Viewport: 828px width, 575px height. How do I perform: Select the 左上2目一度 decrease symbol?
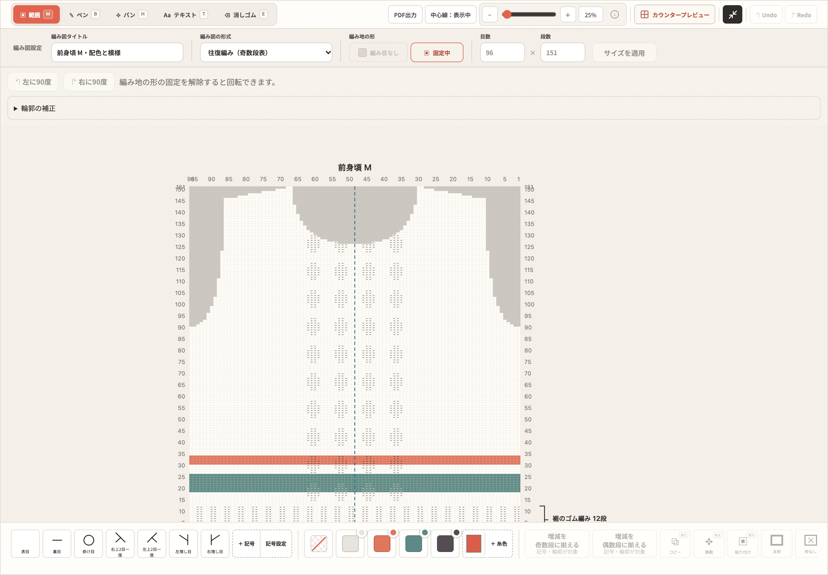click(x=152, y=544)
